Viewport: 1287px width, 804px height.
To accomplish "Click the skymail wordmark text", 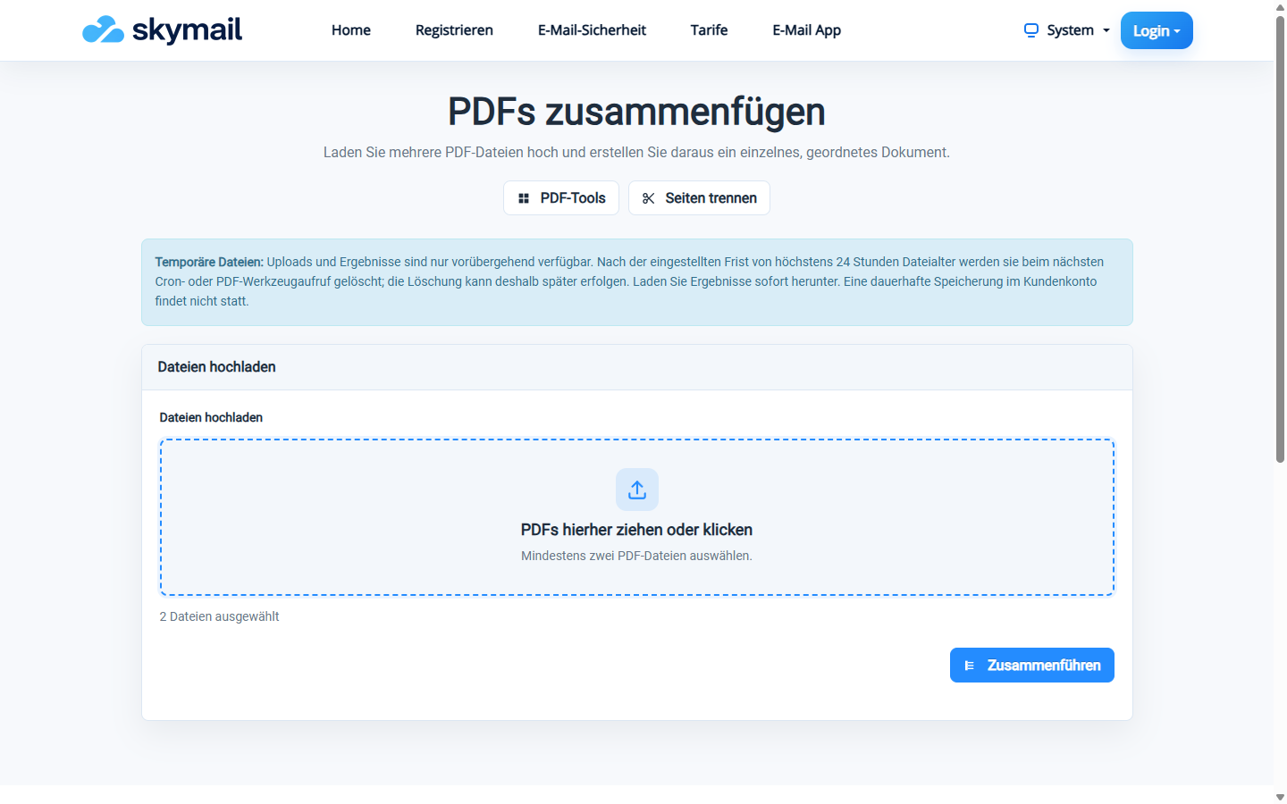I will click(x=187, y=29).
